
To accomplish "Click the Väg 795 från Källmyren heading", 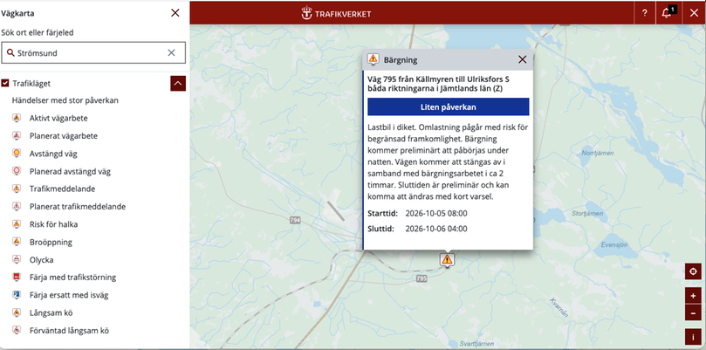I will [x=439, y=84].
